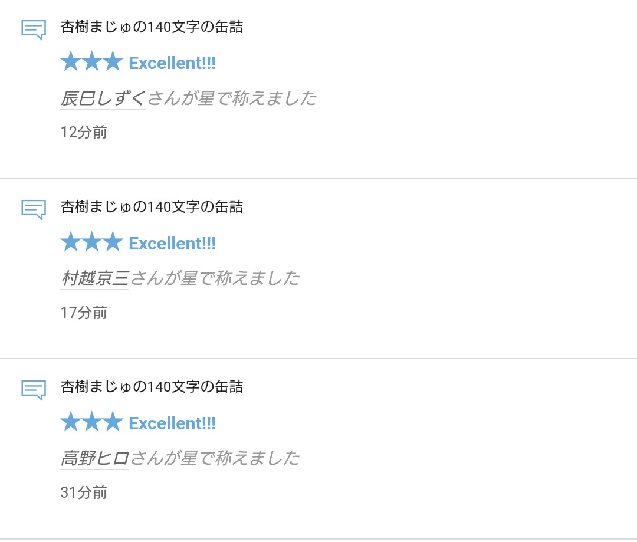Screen dimensions: 637x542
Task: Click the comment icon beside the 31分前 notification
Action: click(33, 389)
